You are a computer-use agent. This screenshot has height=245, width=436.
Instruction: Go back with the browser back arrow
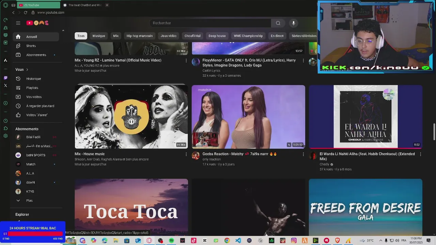pyautogui.click(x=13, y=13)
